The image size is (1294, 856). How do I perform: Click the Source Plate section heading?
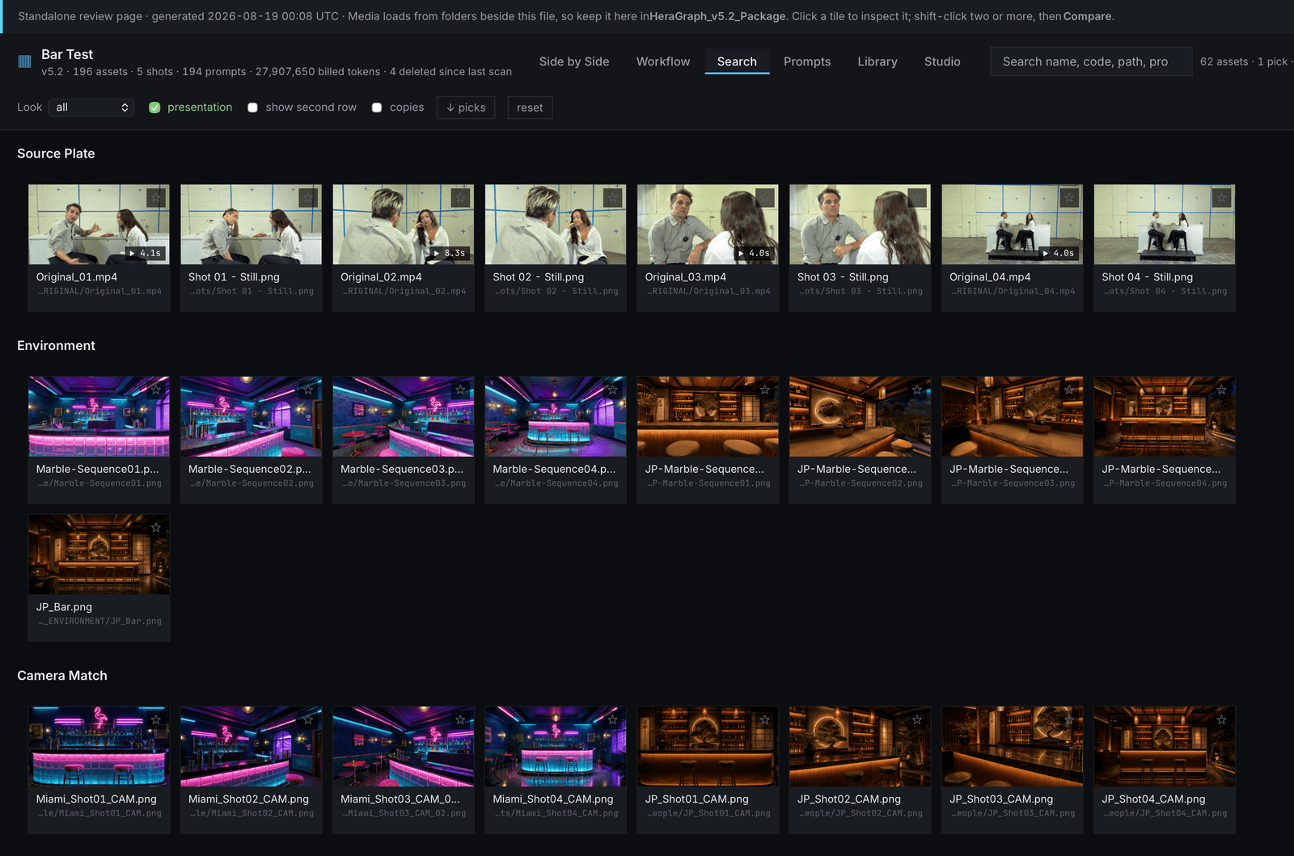pos(56,154)
